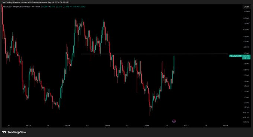
Task: Click the 7.500 price axis label
Action: pos(246,23)
